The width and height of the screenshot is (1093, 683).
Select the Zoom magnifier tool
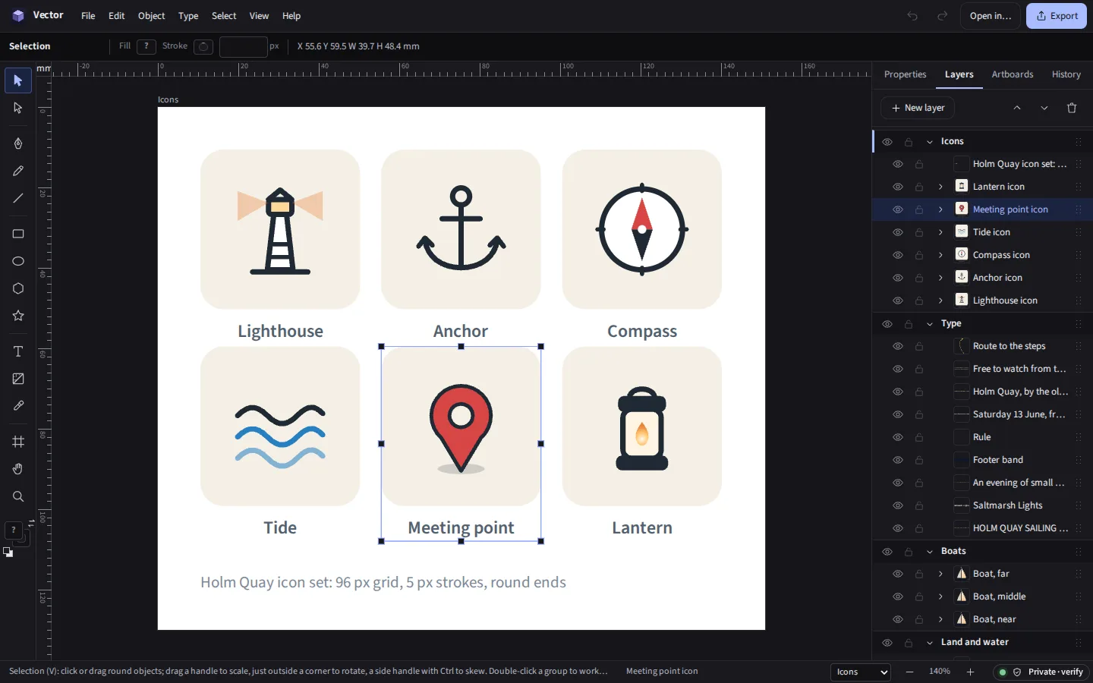point(18,496)
